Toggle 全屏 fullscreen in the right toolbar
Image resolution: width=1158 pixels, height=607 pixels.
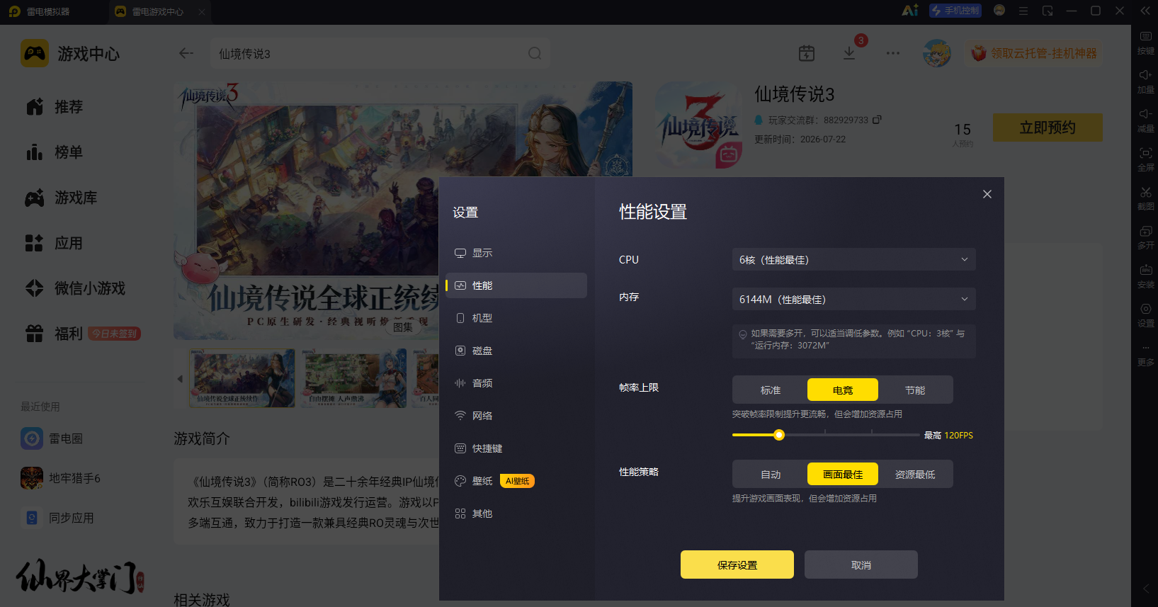pyautogui.click(x=1145, y=159)
